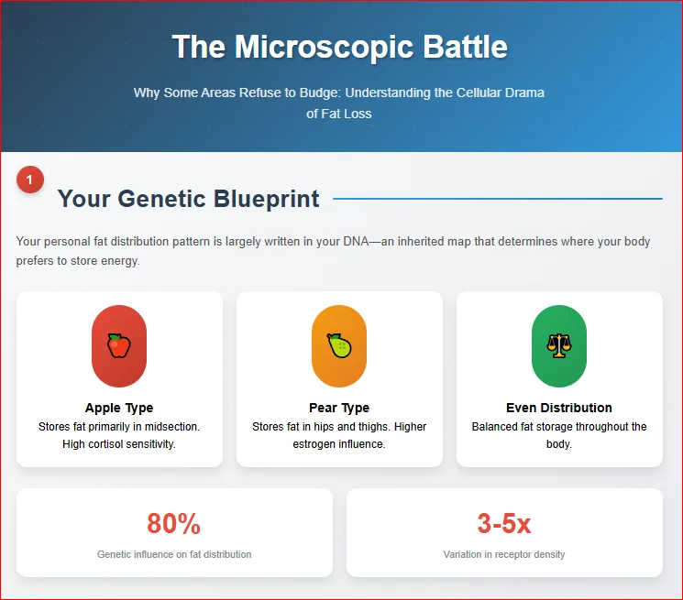Viewport: 683px width, 600px height.
Task: Click the red apple icon
Action: (119, 345)
